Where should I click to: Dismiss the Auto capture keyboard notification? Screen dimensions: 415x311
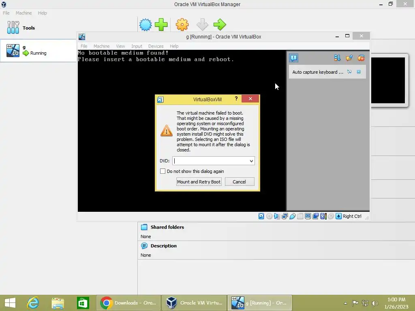359,72
